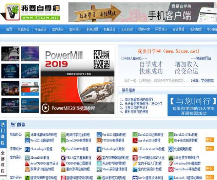Viewport: 217px width, 180px height.
Task: Open the 整体家具定制教程 link
Action: click(x=78, y=169)
